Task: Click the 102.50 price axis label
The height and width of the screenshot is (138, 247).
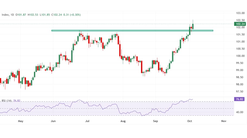Action: point(240,20)
